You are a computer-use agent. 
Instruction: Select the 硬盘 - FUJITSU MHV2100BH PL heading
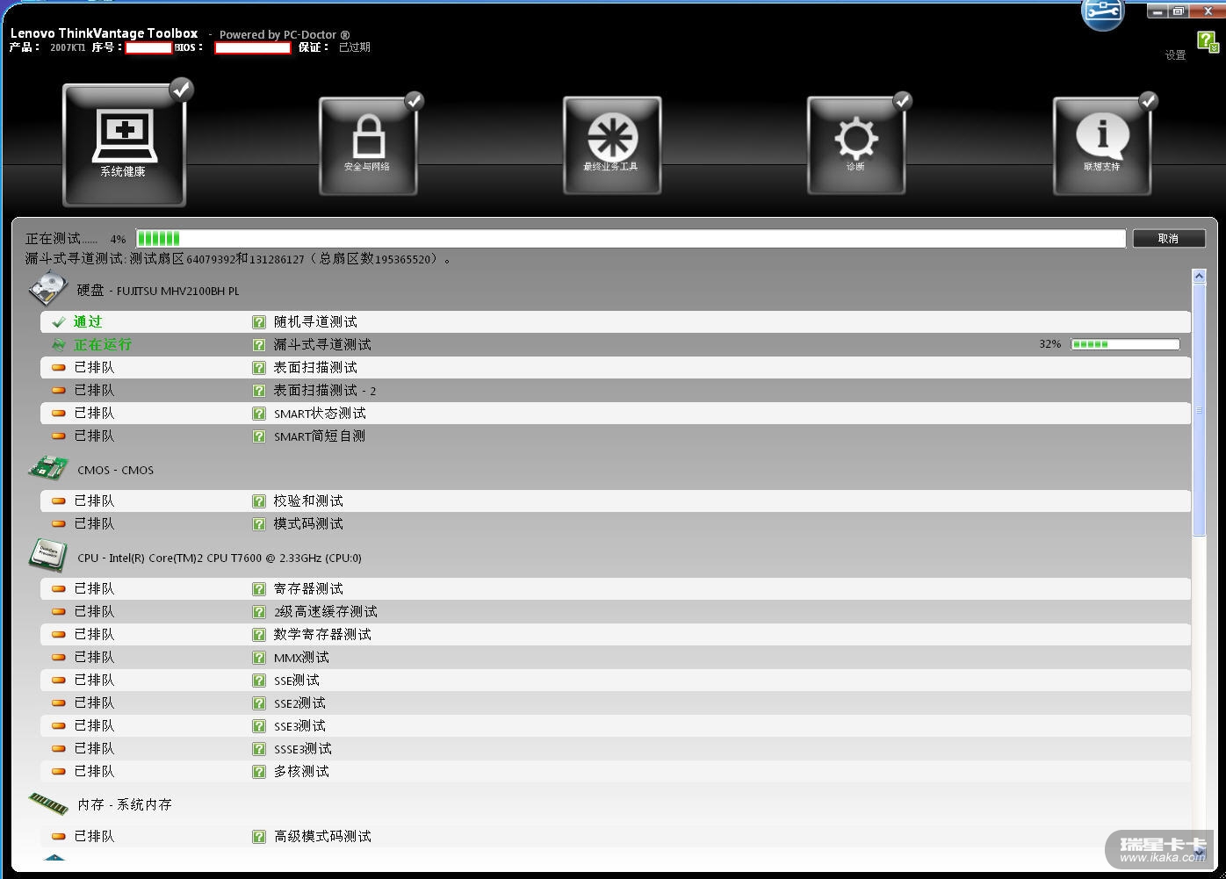pos(158,291)
